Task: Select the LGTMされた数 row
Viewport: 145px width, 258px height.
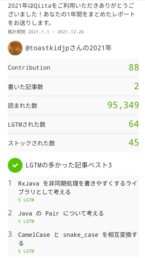Action: point(73,124)
